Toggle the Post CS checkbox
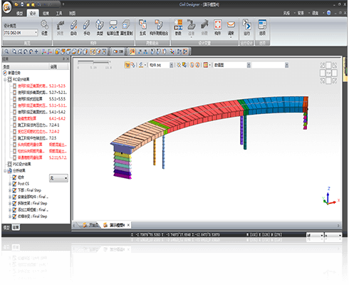 pos(14,184)
